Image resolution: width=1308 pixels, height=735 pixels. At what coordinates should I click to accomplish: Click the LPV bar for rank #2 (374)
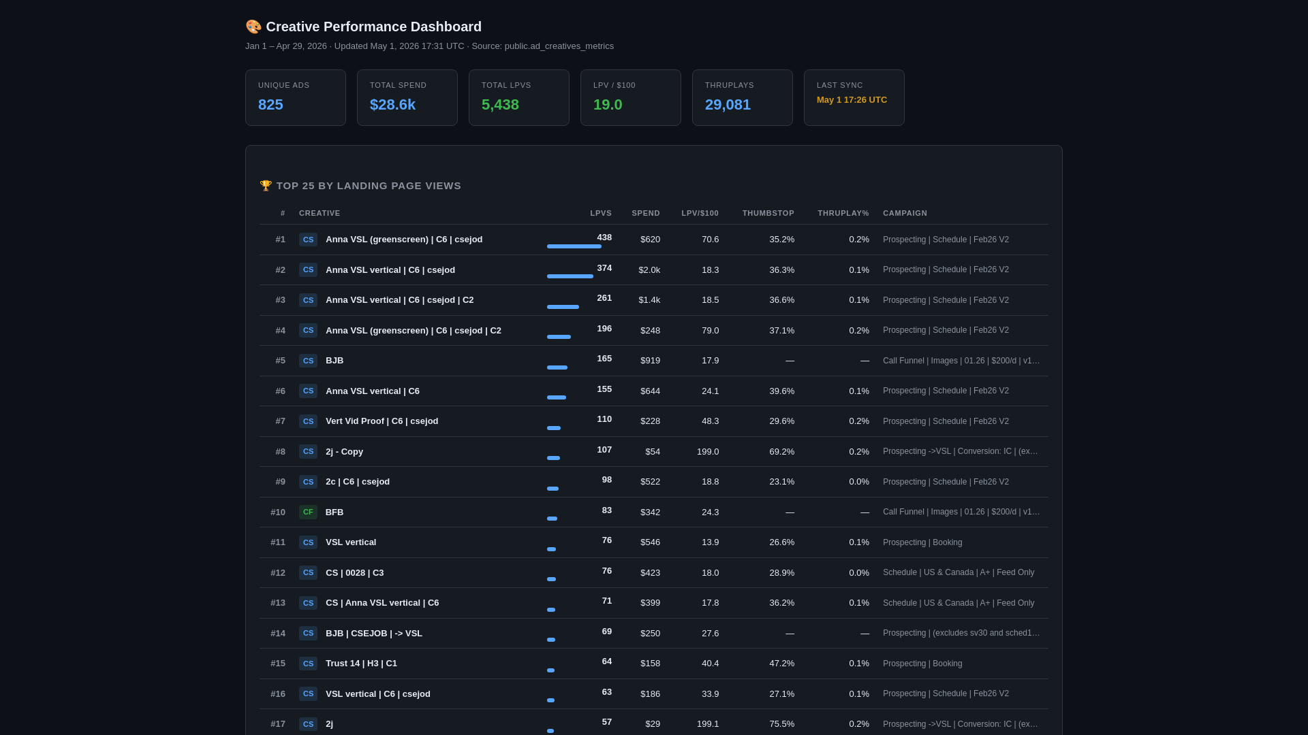click(570, 276)
